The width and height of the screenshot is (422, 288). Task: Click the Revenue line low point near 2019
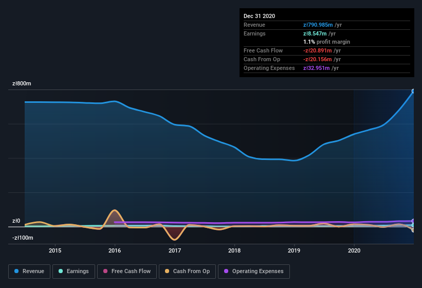(295, 160)
